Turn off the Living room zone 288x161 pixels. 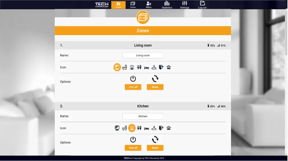[x=133, y=87]
